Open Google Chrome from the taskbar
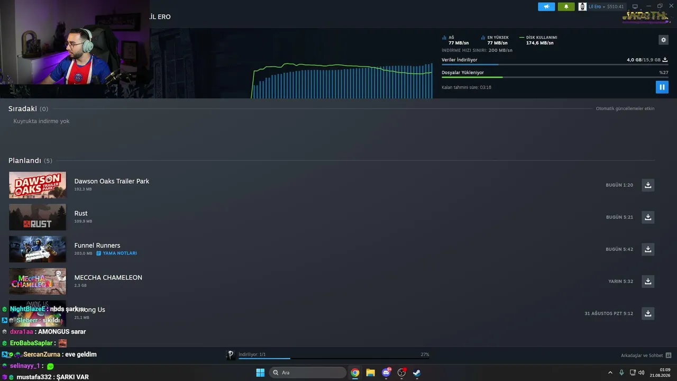Screen dimensions: 677x381 click(355, 373)
